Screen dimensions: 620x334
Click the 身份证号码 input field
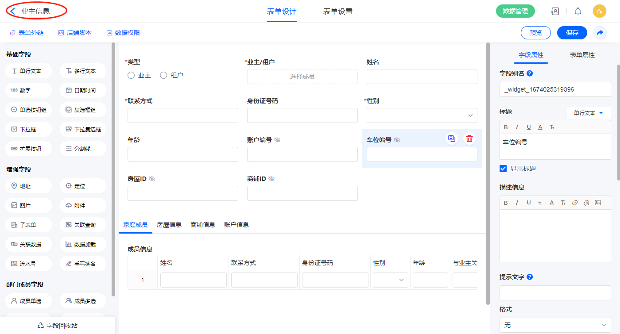pos(302,115)
